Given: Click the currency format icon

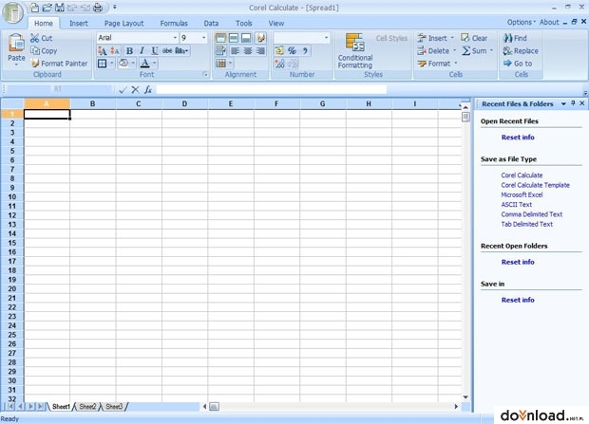Looking at the screenshot, I should [279, 50].
